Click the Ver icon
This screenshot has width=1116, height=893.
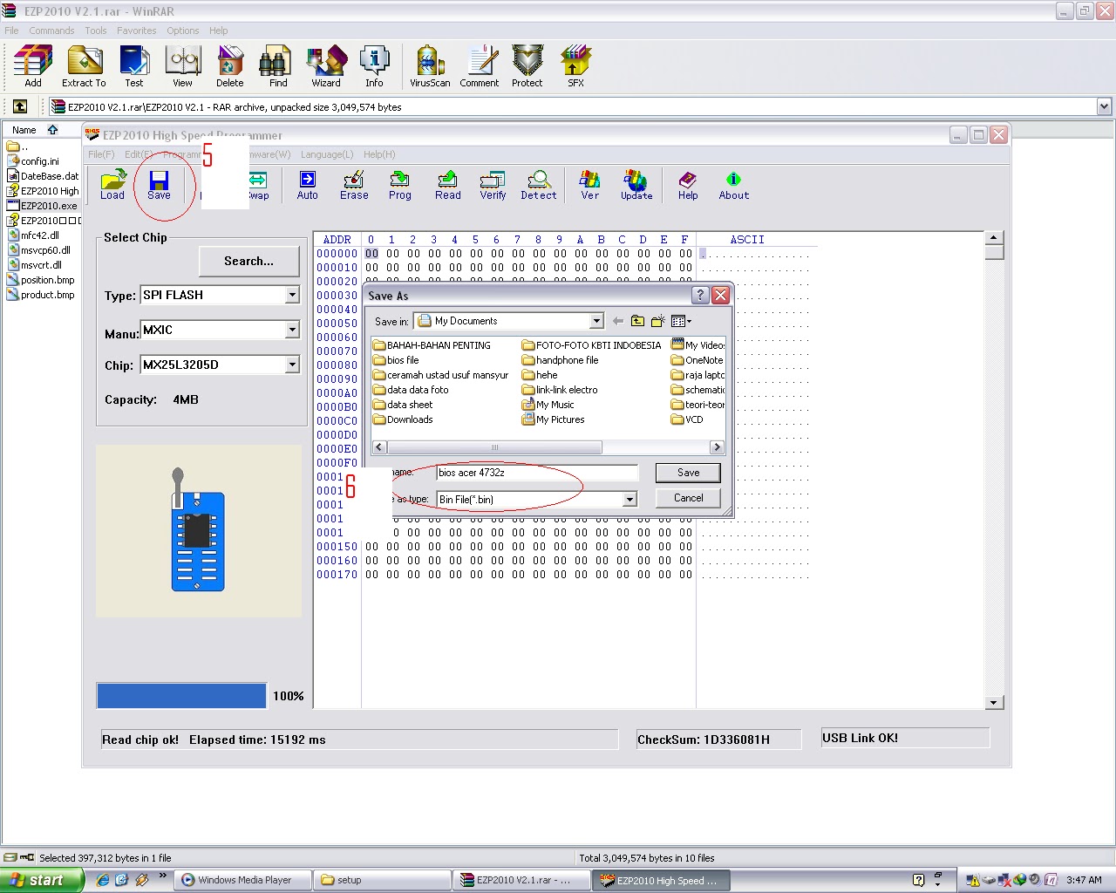point(590,185)
